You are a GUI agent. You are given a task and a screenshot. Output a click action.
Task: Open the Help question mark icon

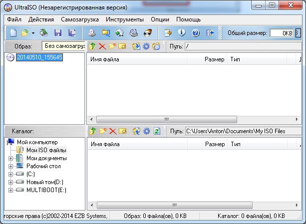pos(195,33)
